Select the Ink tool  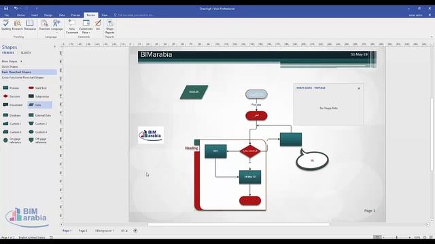(98, 25)
